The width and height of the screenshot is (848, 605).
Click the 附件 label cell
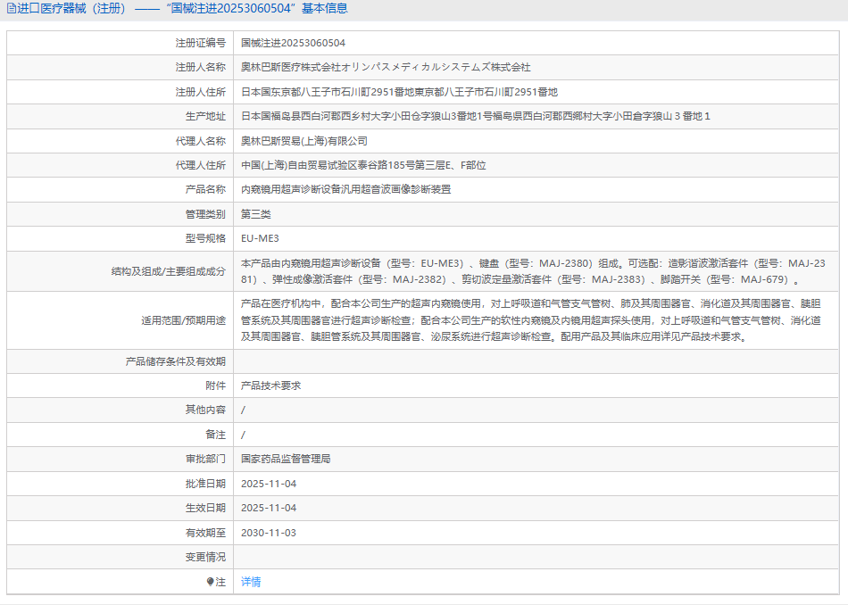click(x=121, y=385)
